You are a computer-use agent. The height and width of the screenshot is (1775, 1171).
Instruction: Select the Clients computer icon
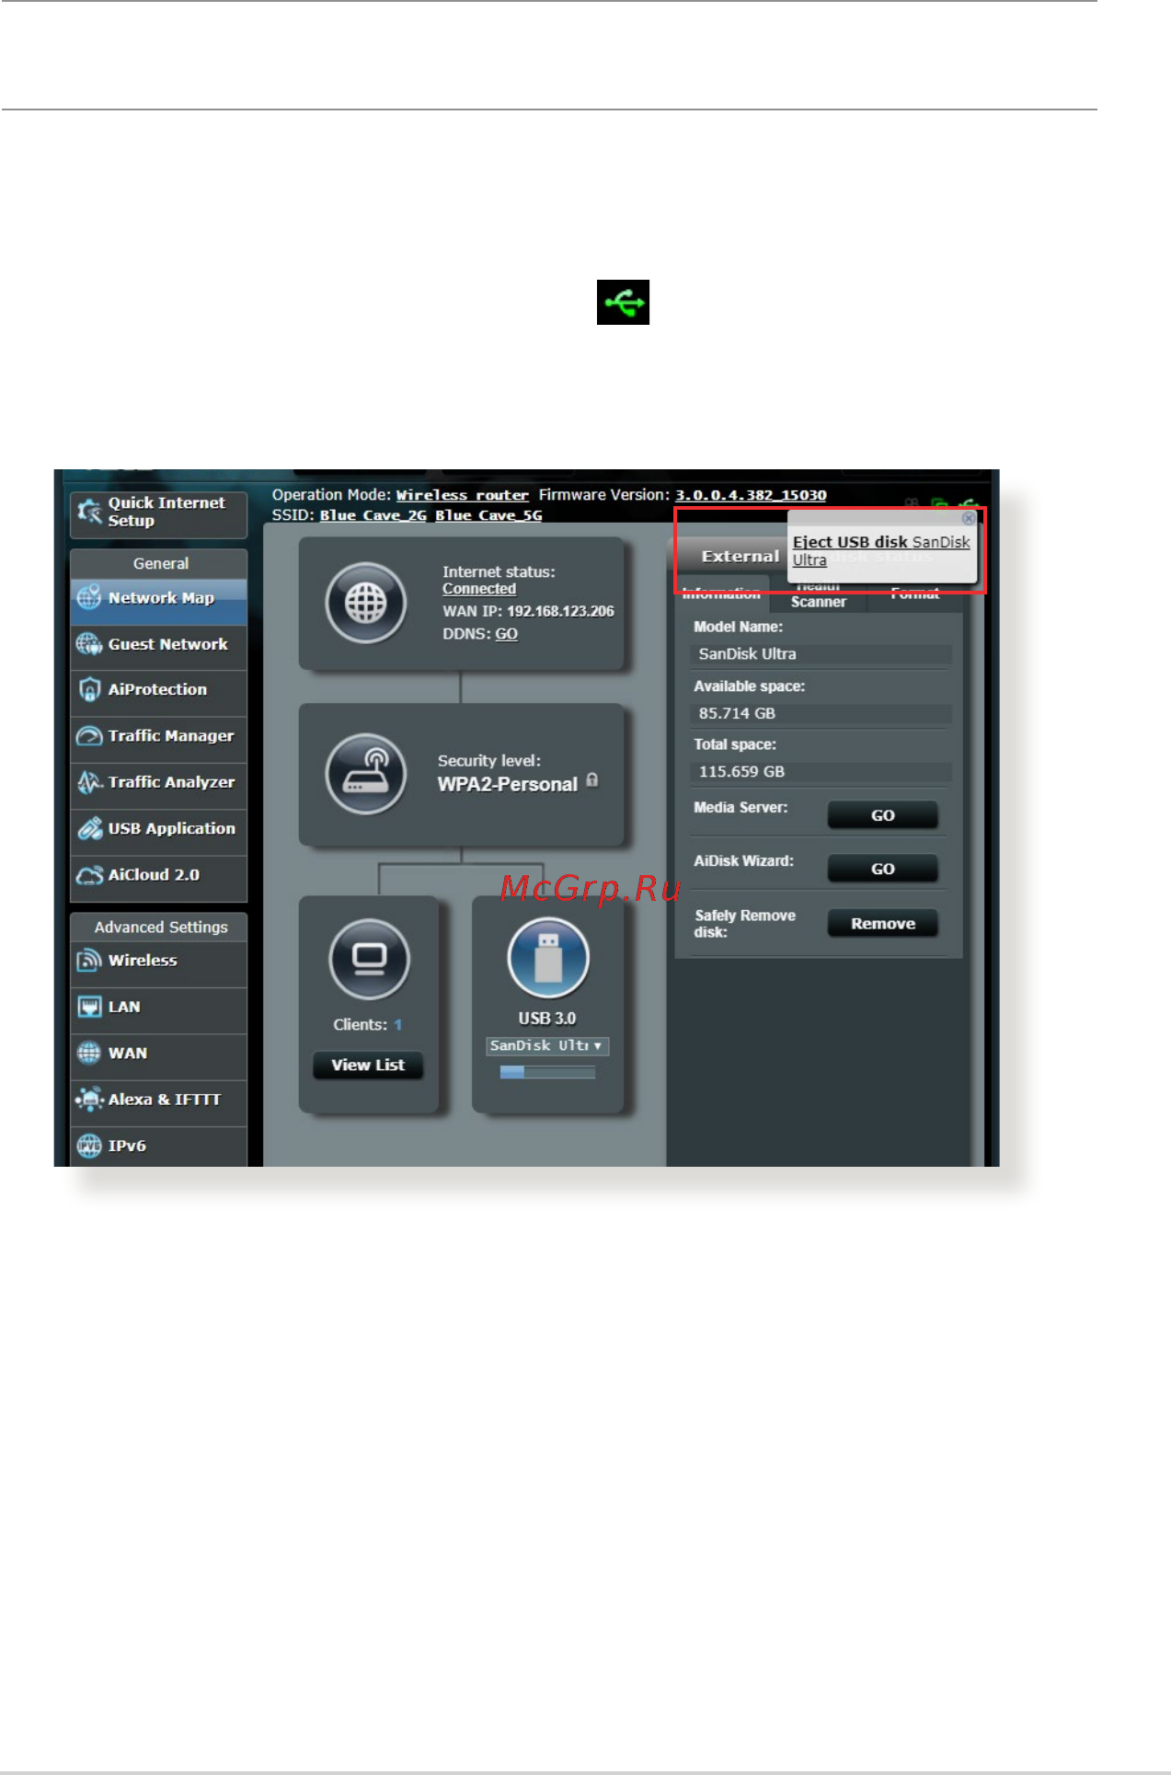point(369,959)
